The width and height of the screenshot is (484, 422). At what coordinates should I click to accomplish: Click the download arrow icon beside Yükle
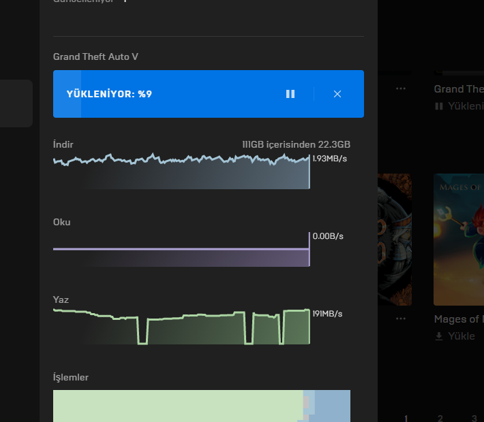[x=439, y=336]
